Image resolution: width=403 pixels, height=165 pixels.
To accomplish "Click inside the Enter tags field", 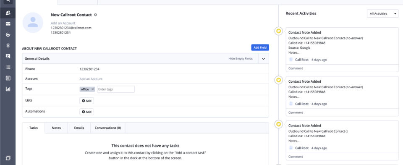I will pyautogui.click(x=116, y=89).
